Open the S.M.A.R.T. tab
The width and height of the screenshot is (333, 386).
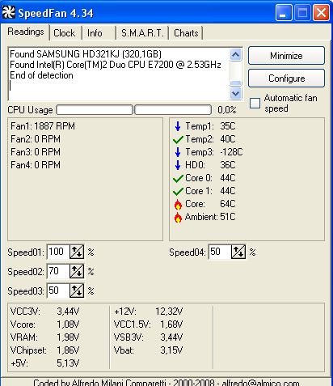(x=142, y=33)
